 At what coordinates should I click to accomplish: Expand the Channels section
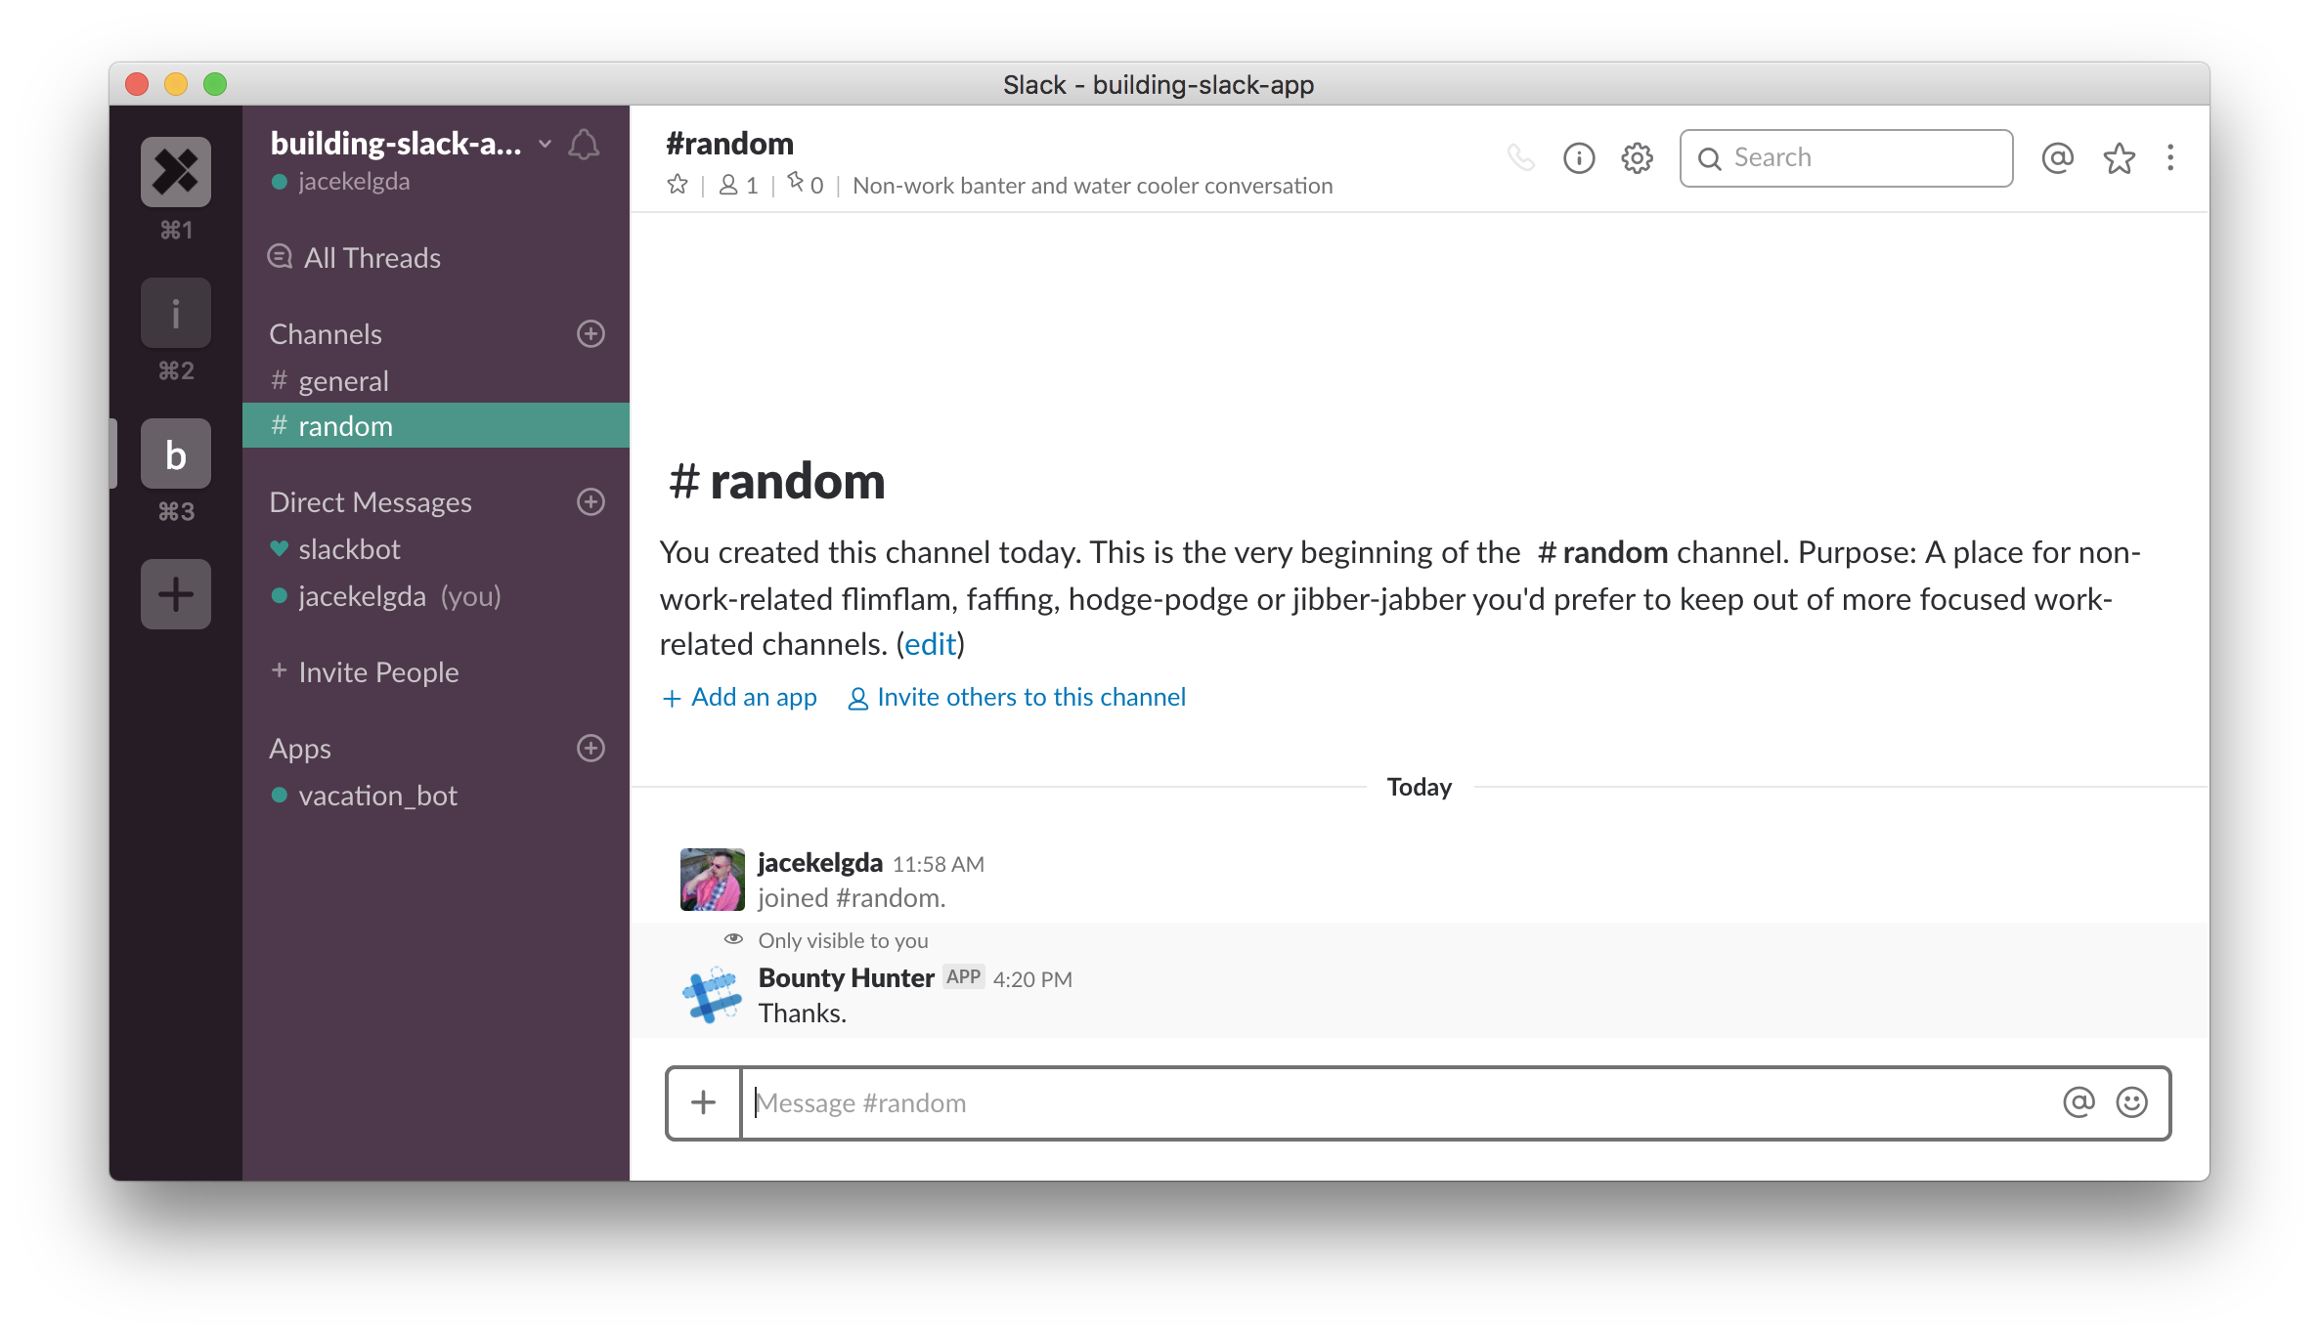pos(327,332)
